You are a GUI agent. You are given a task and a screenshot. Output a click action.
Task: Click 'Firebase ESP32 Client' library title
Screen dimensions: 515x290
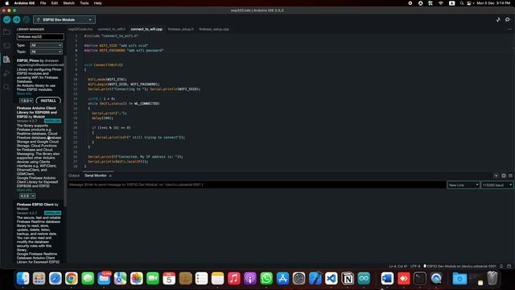[35, 205]
